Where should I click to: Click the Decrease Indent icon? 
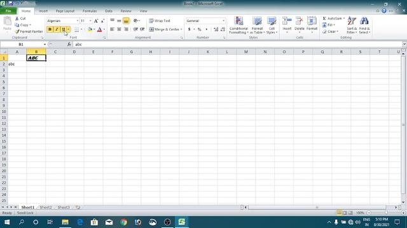click(135, 30)
